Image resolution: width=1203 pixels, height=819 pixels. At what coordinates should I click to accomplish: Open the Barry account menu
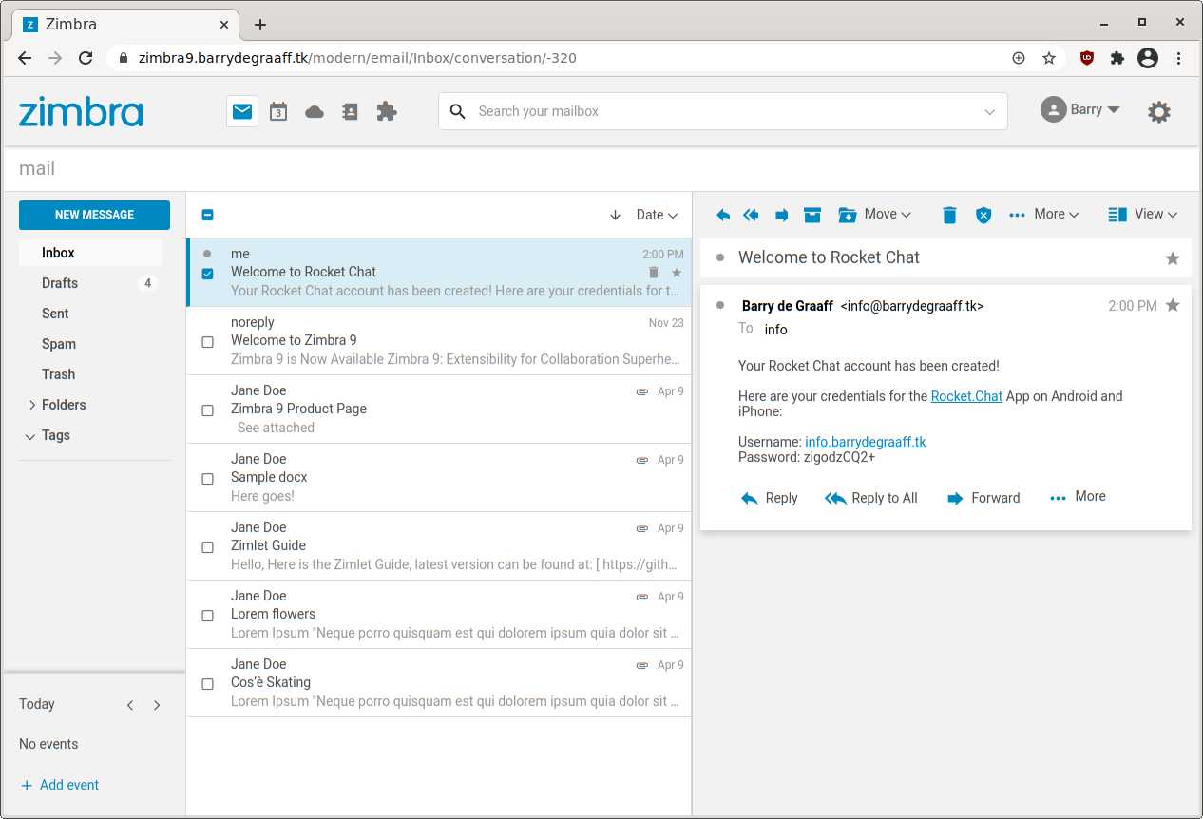pyautogui.click(x=1080, y=110)
